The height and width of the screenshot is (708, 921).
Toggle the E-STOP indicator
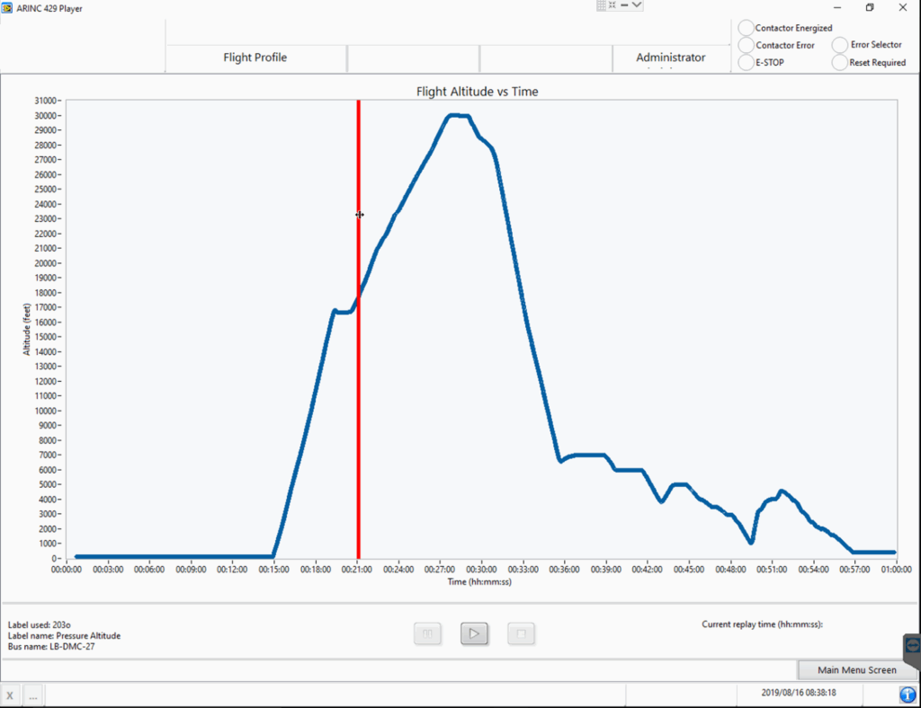(746, 62)
